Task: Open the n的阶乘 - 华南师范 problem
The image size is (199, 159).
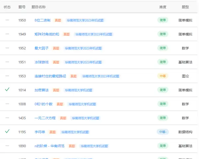Action: [x=50, y=146]
